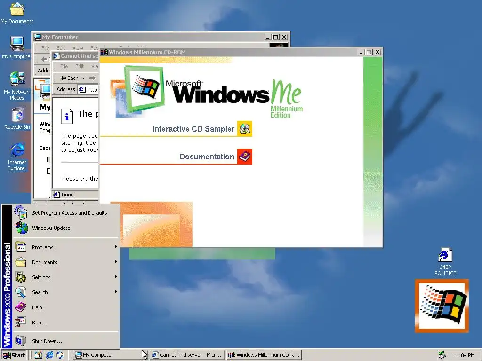Open the Search submenu
This screenshot has width=482, height=361.
65,292
